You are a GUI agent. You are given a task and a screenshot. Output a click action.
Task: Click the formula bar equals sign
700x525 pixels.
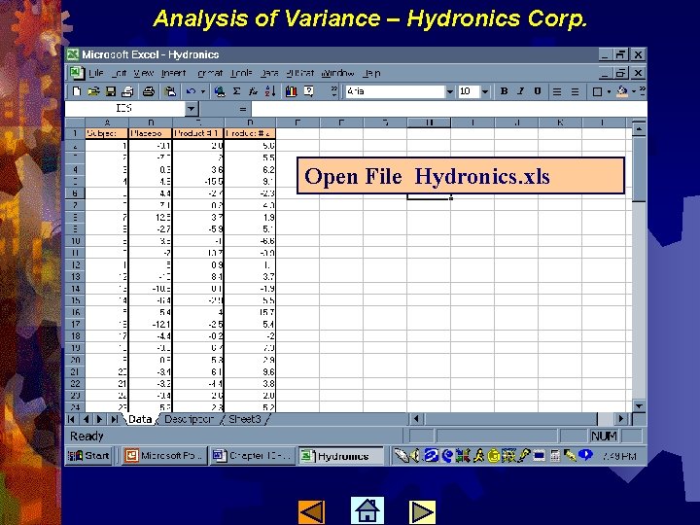[243, 109]
